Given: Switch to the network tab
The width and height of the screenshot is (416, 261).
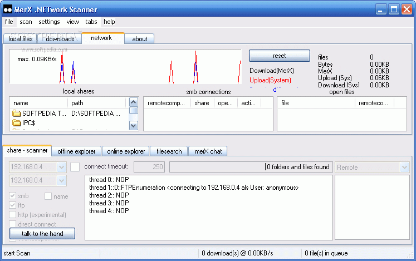Looking at the screenshot, I should click(103, 38).
